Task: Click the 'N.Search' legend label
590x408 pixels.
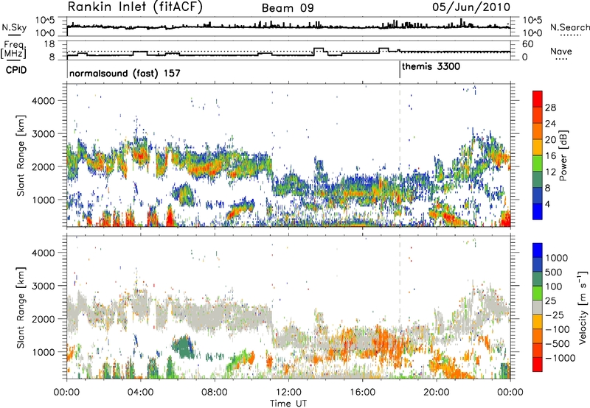Action: coord(569,27)
